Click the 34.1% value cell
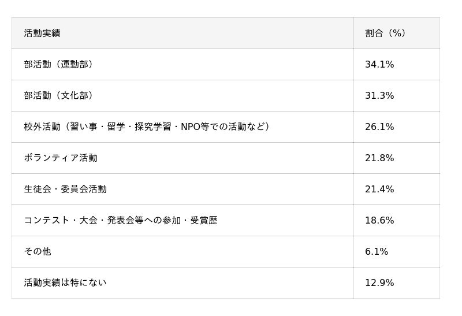Viewport: 462px width, 316px height. pyautogui.click(x=379, y=65)
